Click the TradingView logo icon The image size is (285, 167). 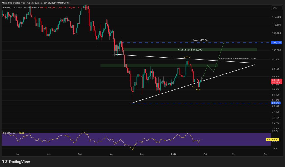(5, 162)
